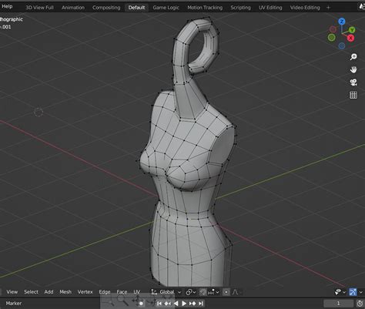
Task: Switch to 3D View Full workspace tab
Action: [x=39, y=8]
